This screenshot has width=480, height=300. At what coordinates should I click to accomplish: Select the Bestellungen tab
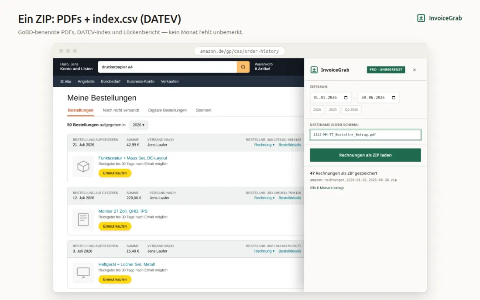click(81, 110)
